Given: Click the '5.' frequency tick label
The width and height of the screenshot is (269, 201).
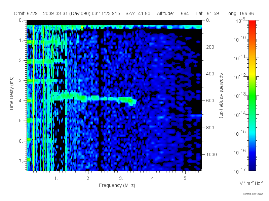Looking at the screenshot, I should pos(186,178).
